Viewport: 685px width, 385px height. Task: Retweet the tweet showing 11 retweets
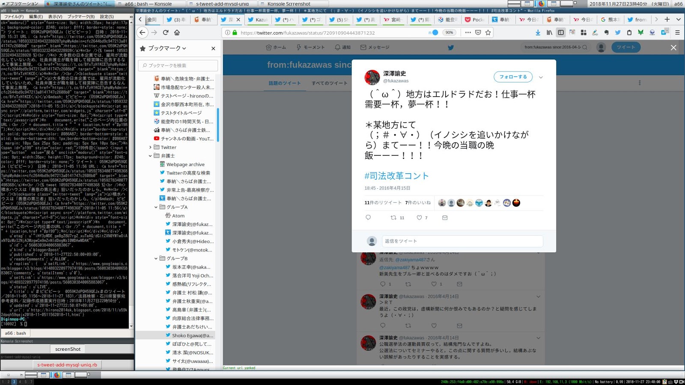click(393, 218)
